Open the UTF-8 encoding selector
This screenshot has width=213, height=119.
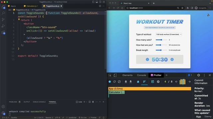58,118
